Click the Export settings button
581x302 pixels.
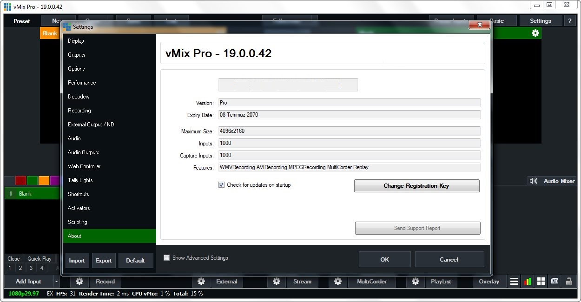pyautogui.click(x=104, y=261)
